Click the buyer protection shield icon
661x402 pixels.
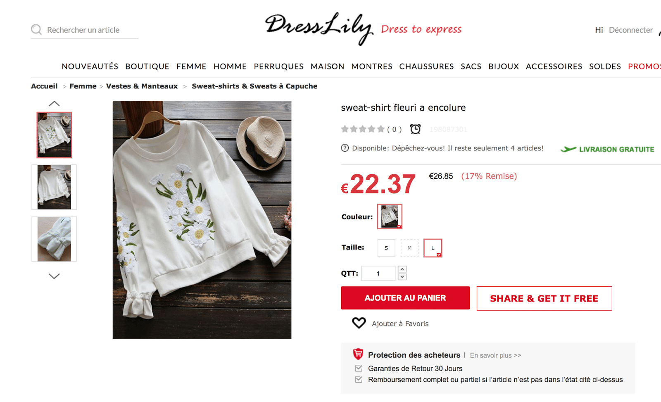[x=358, y=354]
